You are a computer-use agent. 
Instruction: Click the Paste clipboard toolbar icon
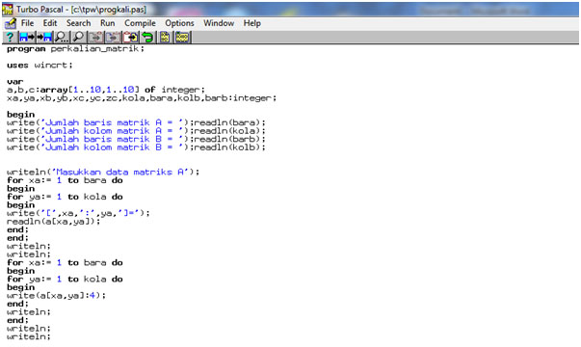tap(130, 37)
